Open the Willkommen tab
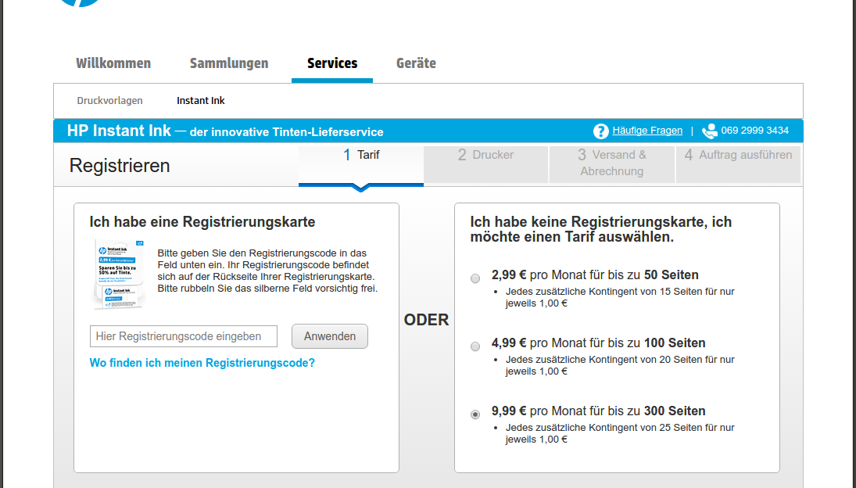Viewport: 856px width, 488px height. click(113, 63)
